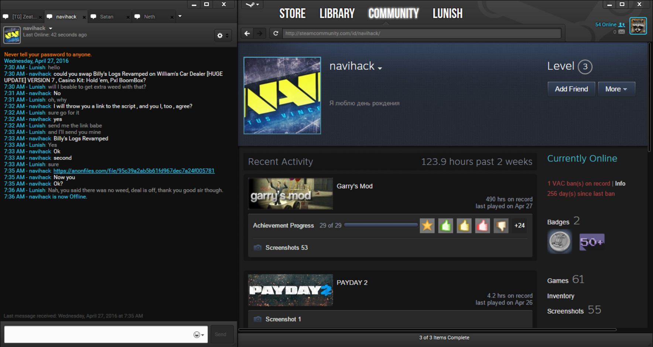Click the vertical page scrollbar
Viewport: 653px width, 347px height.
tap(650, 97)
